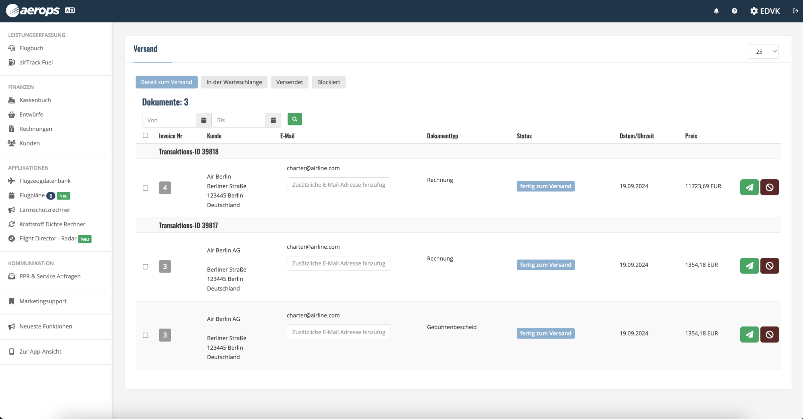Click the Entwürfe basket icon
The height and width of the screenshot is (419, 803).
point(12,115)
